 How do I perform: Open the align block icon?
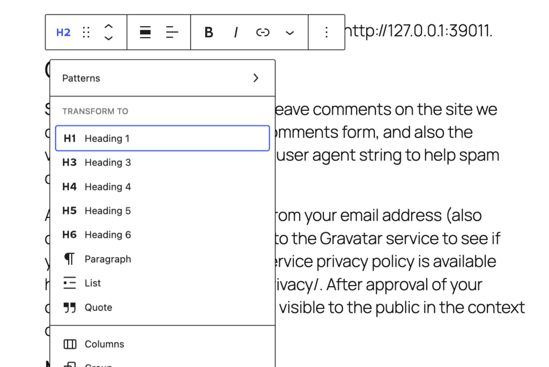(145, 33)
